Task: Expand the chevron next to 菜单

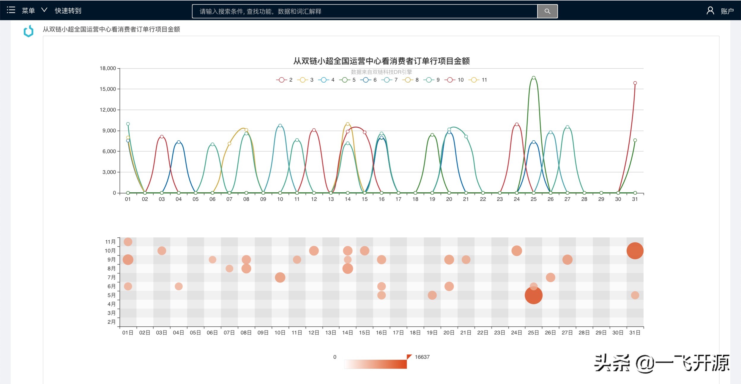Action: point(44,10)
